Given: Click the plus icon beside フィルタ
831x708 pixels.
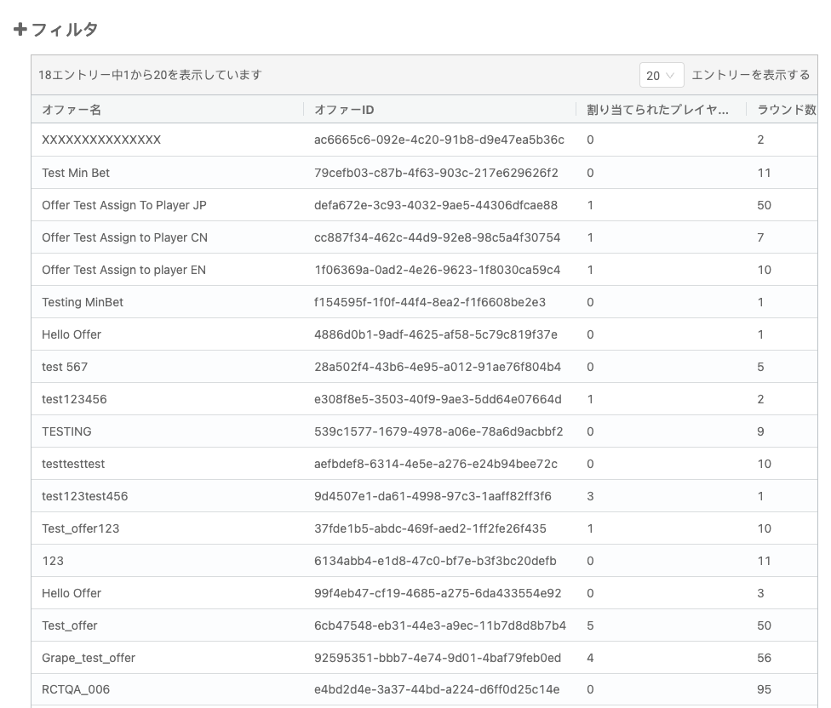Looking at the screenshot, I should pyautogui.click(x=20, y=30).
